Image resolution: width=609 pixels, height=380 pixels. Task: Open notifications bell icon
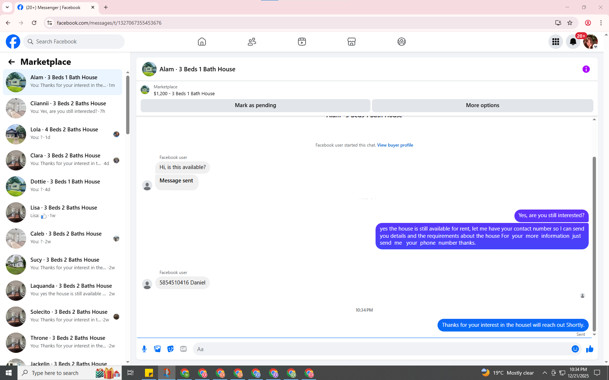tap(573, 42)
